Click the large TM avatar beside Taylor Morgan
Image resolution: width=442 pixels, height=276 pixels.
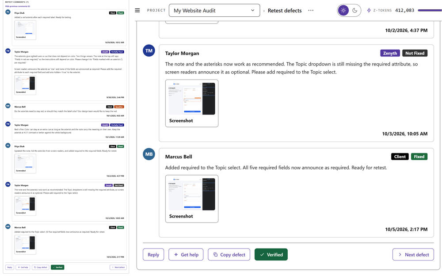click(x=149, y=51)
